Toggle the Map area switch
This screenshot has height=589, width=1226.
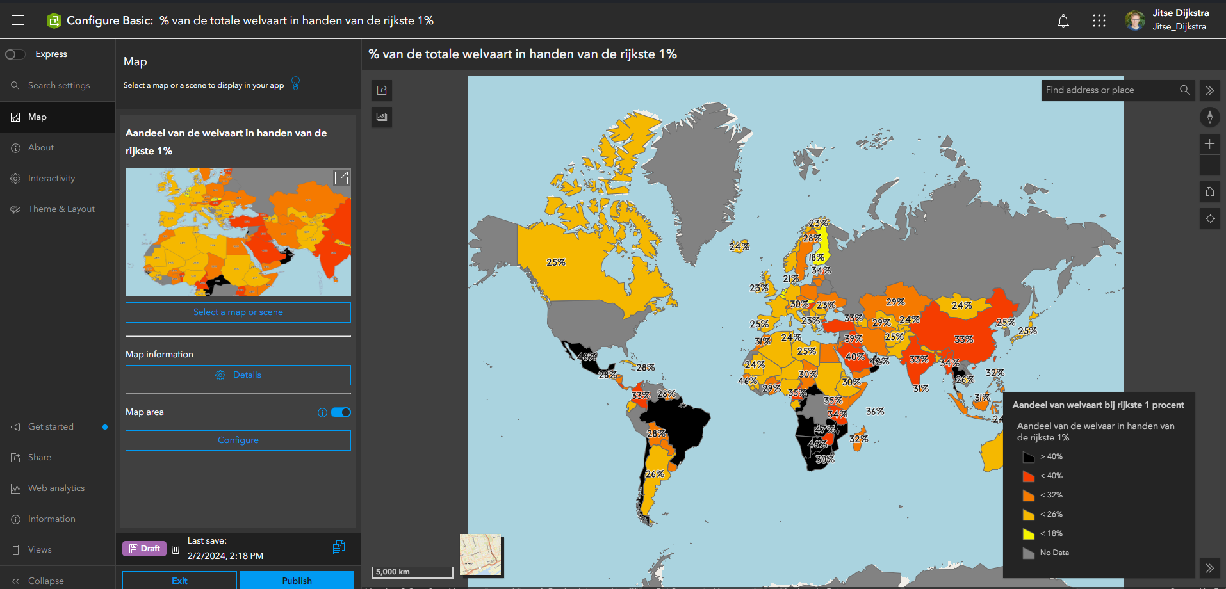(341, 412)
